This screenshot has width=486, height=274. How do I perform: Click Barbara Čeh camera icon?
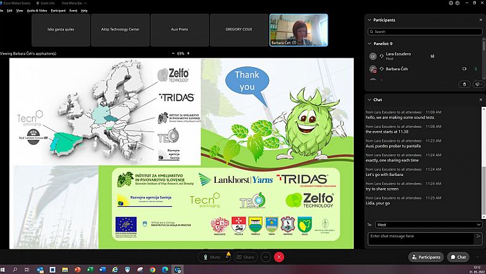[464, 69]
